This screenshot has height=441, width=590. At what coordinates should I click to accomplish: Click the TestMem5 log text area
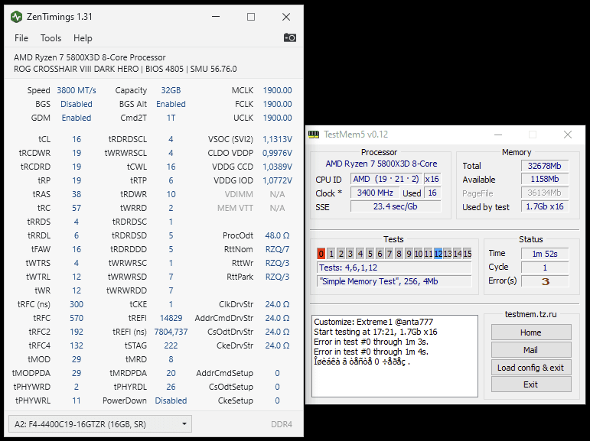[395, 356]
